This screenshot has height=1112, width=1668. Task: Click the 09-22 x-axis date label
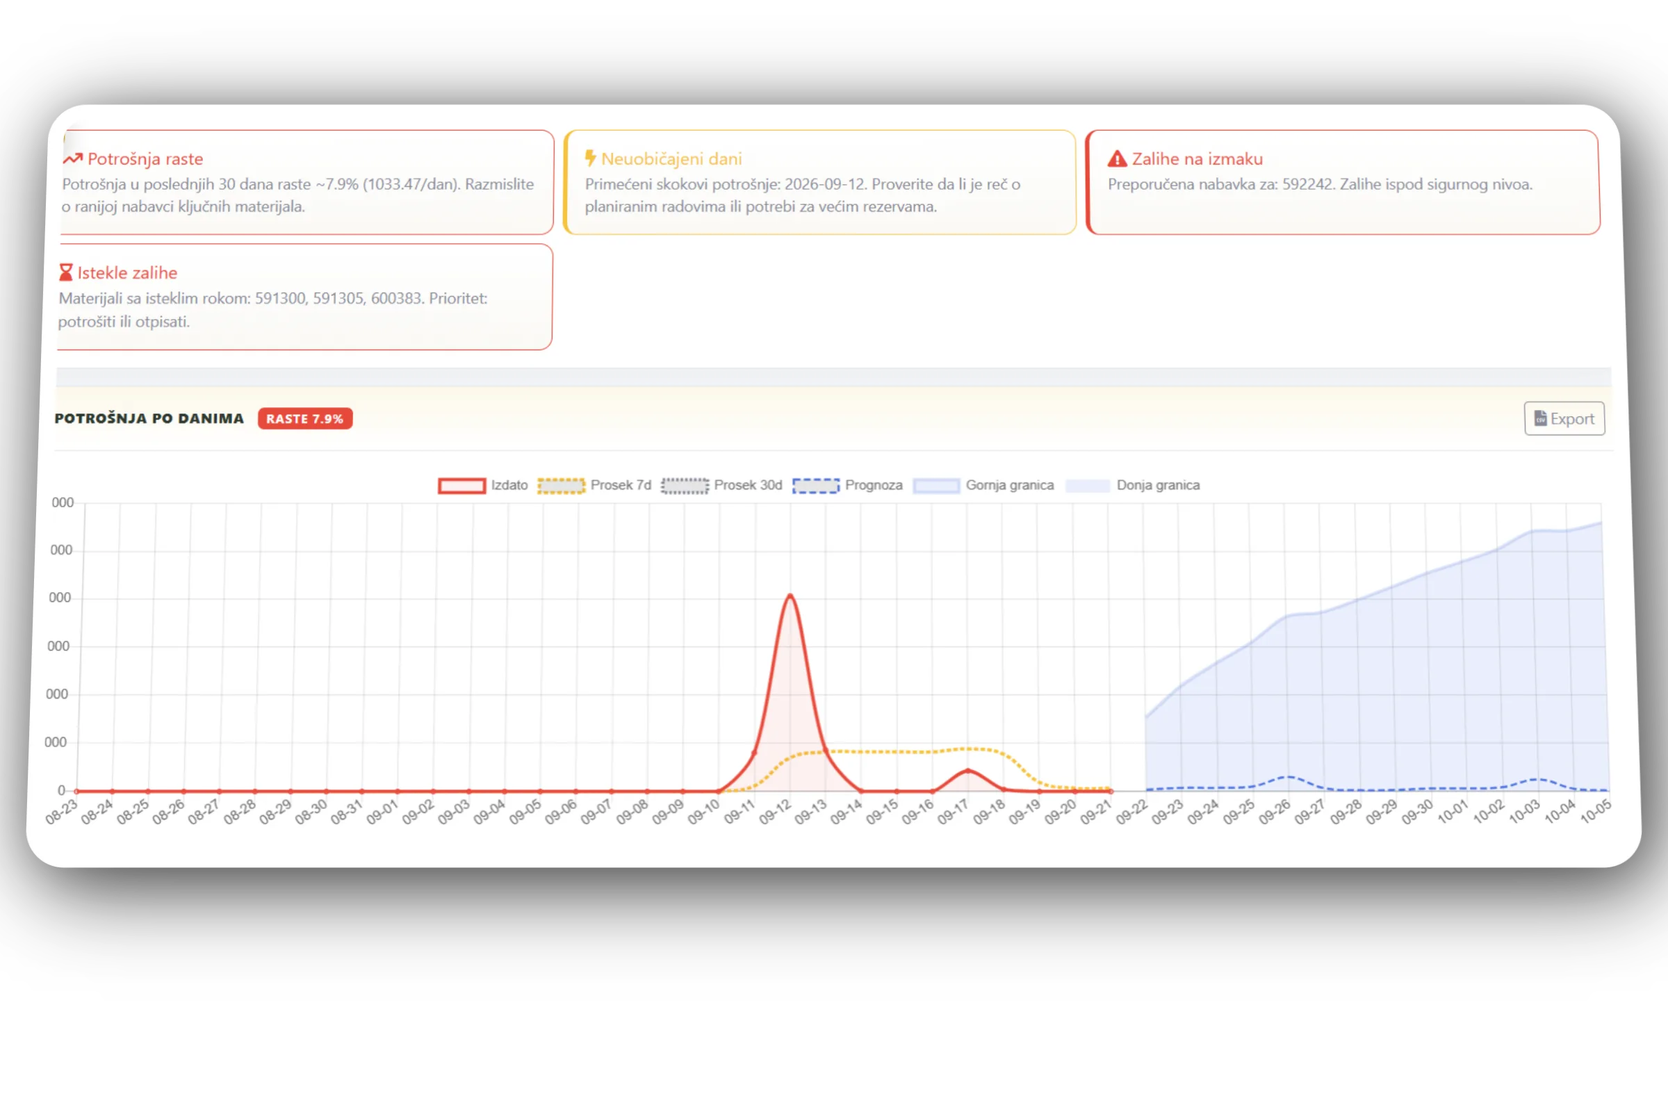1132,812
